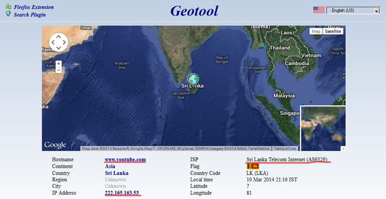Pan map up using the arrow control
386x199 pixels.
(x=58, y=37)
